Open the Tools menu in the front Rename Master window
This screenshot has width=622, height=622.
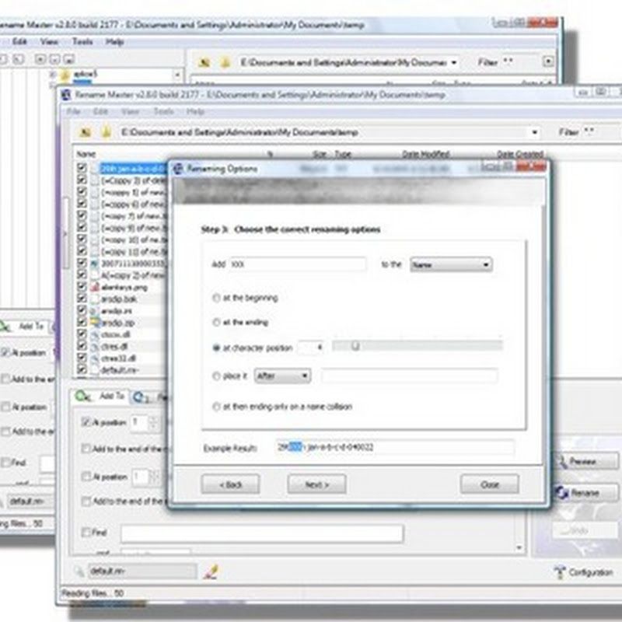[163, 111]
